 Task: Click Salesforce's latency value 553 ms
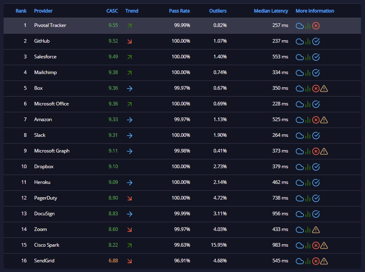pyautogui.click(x=280, y=57)
